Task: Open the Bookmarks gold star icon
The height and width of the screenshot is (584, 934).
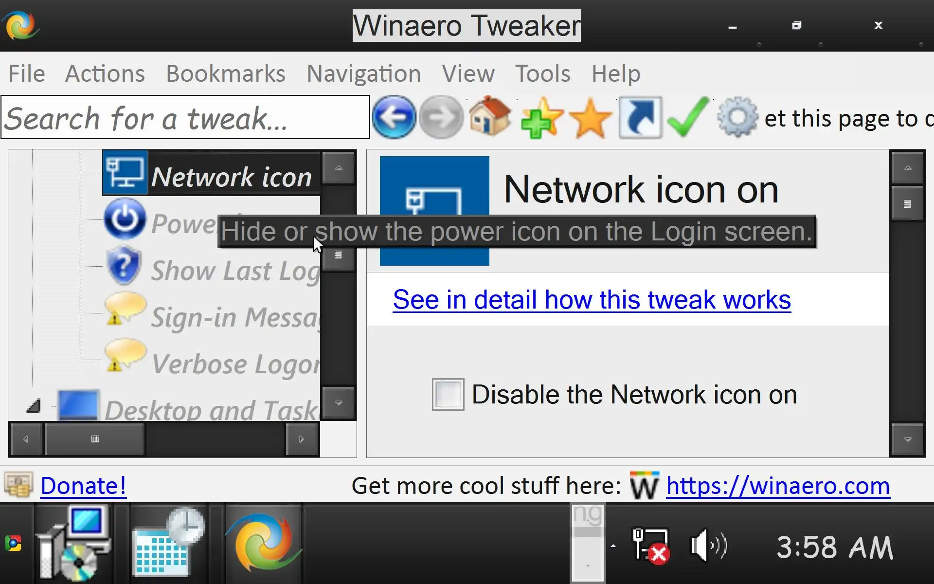Action: [x=590, y=118]
